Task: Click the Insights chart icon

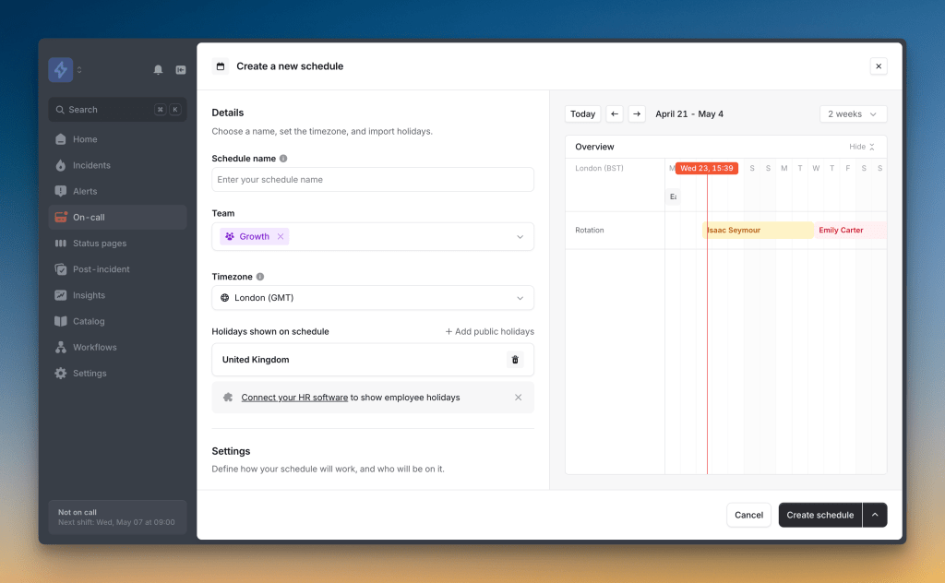Action: (x=62, y=294)
